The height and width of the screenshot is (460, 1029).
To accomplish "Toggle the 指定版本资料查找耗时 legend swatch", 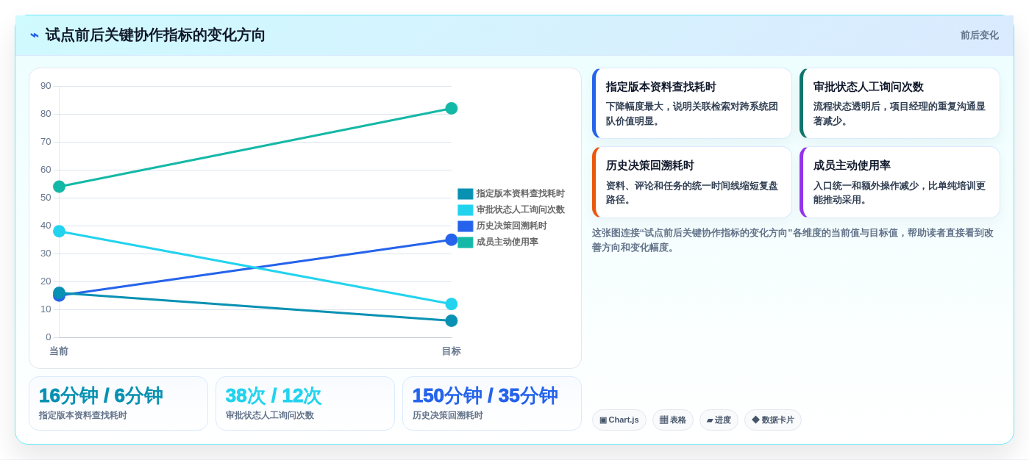I will (465, 194).
